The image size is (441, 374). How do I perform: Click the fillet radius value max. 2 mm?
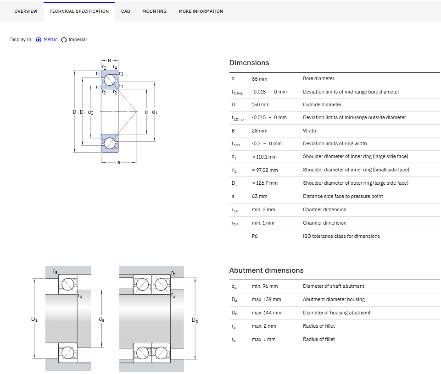[264, 326]
